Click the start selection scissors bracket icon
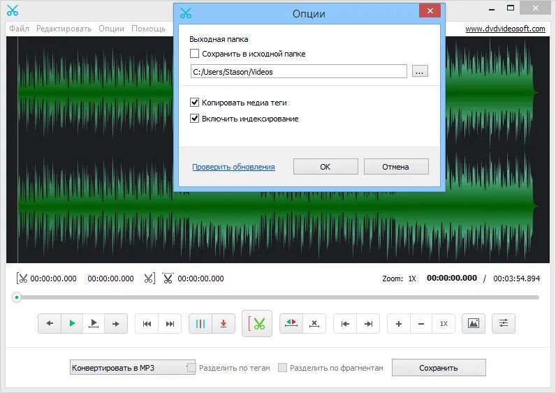 pos(22,279)
